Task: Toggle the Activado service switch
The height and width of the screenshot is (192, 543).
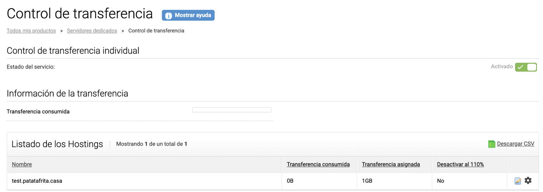Action: tap(526, 67)
